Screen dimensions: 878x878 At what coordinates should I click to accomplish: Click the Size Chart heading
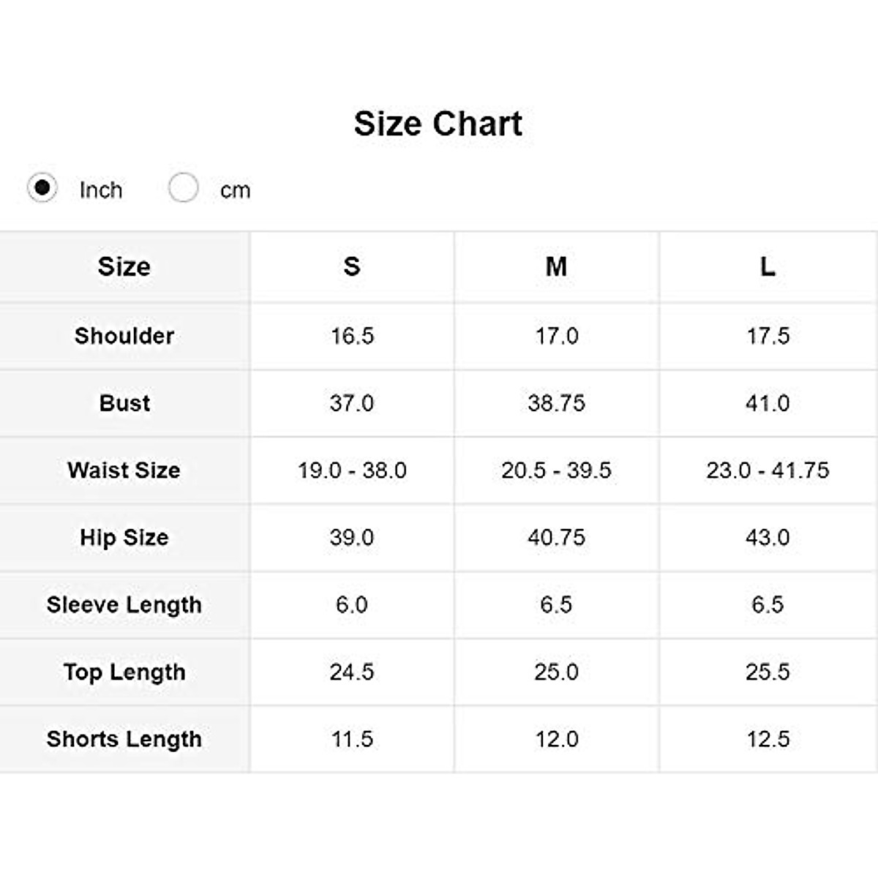[x=438, y=124]
